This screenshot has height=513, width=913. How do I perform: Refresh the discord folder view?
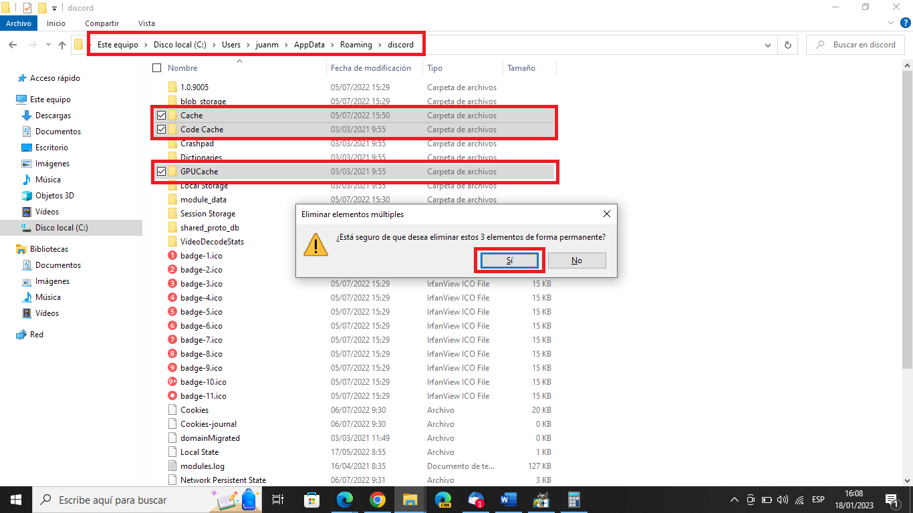[788, 45]
